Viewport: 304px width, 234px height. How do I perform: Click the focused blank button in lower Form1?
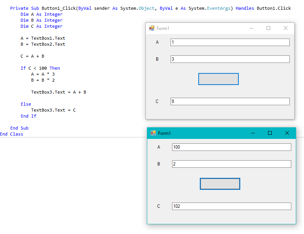(220, 184)
